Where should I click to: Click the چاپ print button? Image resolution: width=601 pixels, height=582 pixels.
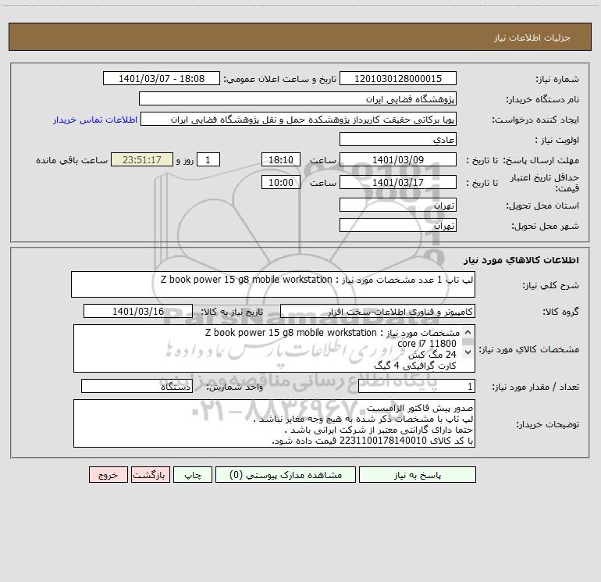tap(193, 475)
